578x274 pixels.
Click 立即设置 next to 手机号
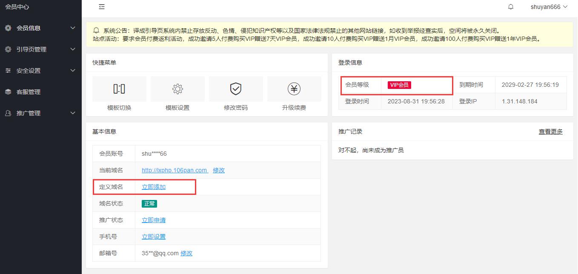[x=154, y=237]
